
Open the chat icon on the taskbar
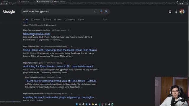click(x=89, y=104)
